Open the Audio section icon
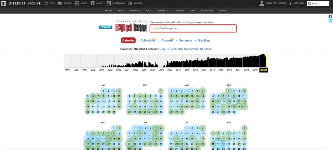The height and width of the screenshot is (150, 333). [x=93, y=3]
